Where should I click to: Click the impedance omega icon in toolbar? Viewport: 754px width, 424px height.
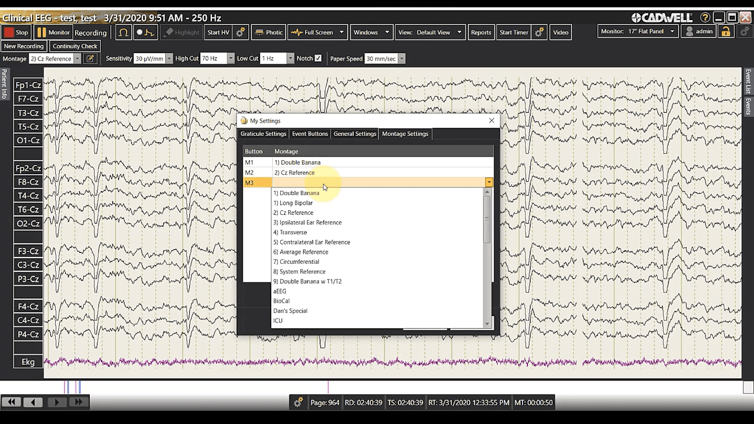(123, 33)
